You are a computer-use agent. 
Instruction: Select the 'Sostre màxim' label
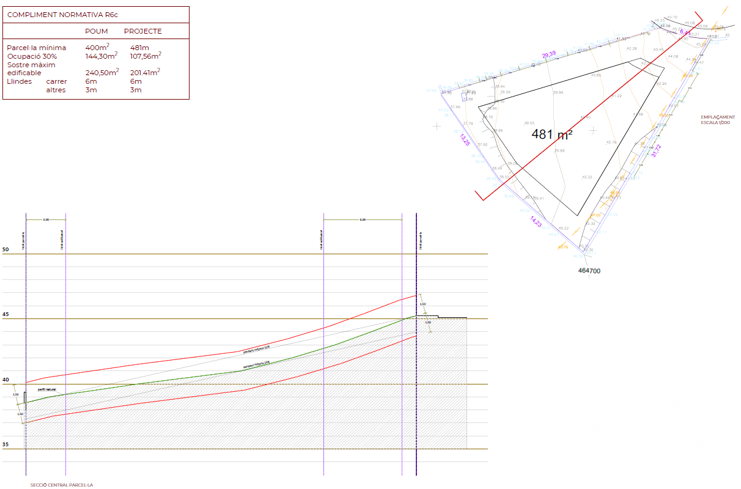[31, 65]
